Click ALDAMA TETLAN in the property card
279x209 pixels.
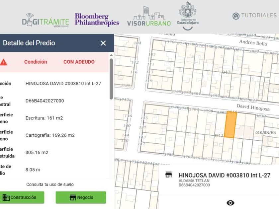194,181
